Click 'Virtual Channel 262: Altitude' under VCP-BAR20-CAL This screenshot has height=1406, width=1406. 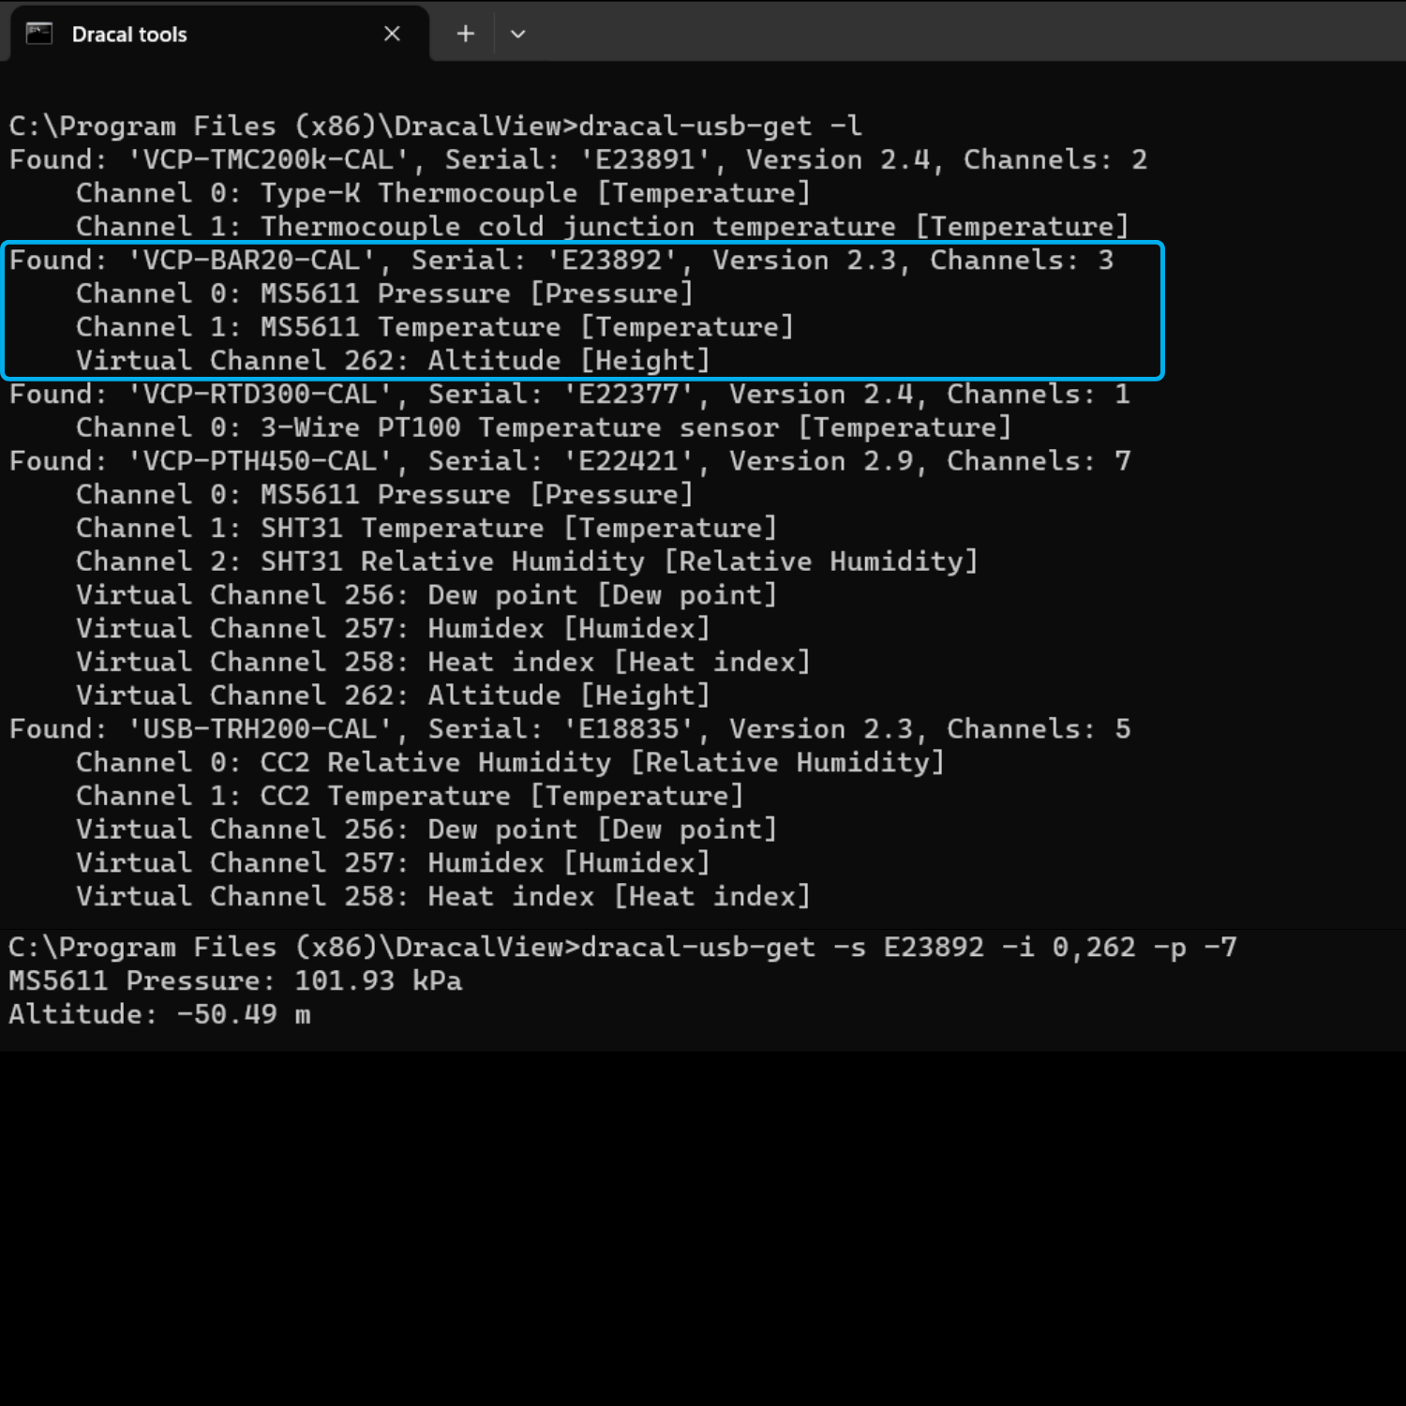click(x=393, y=361)
